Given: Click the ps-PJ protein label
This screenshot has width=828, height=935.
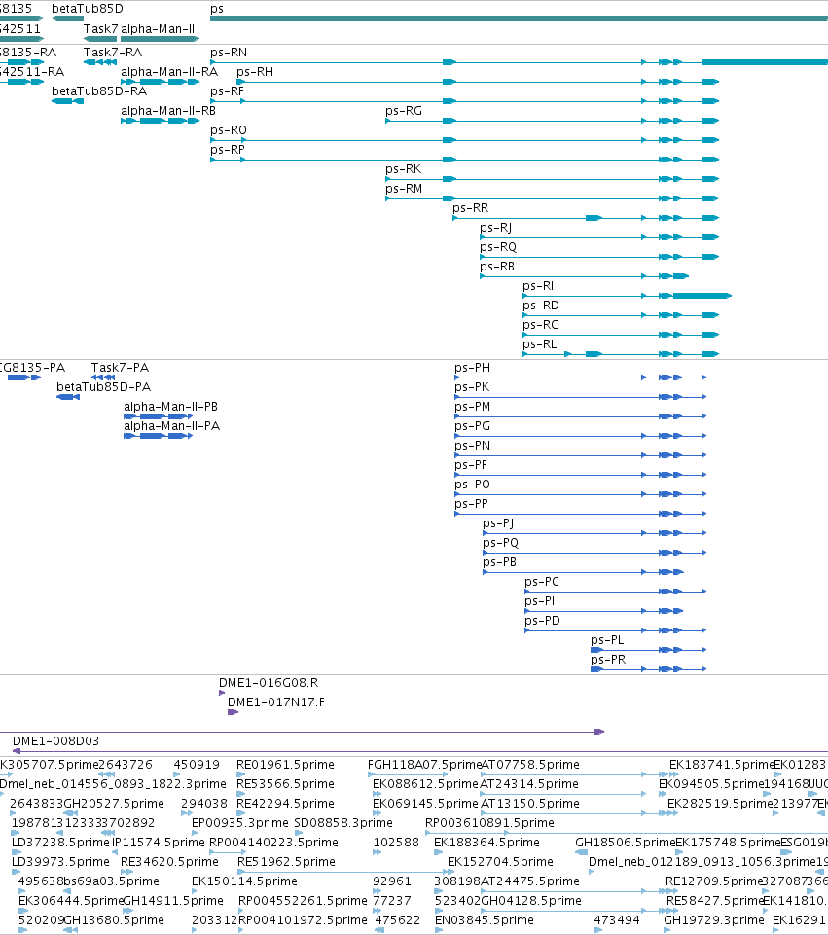Looking at the screenshot, I should tap(498, 523).
